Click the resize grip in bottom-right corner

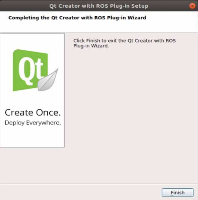pyautogui.click(x=196, y=198)
